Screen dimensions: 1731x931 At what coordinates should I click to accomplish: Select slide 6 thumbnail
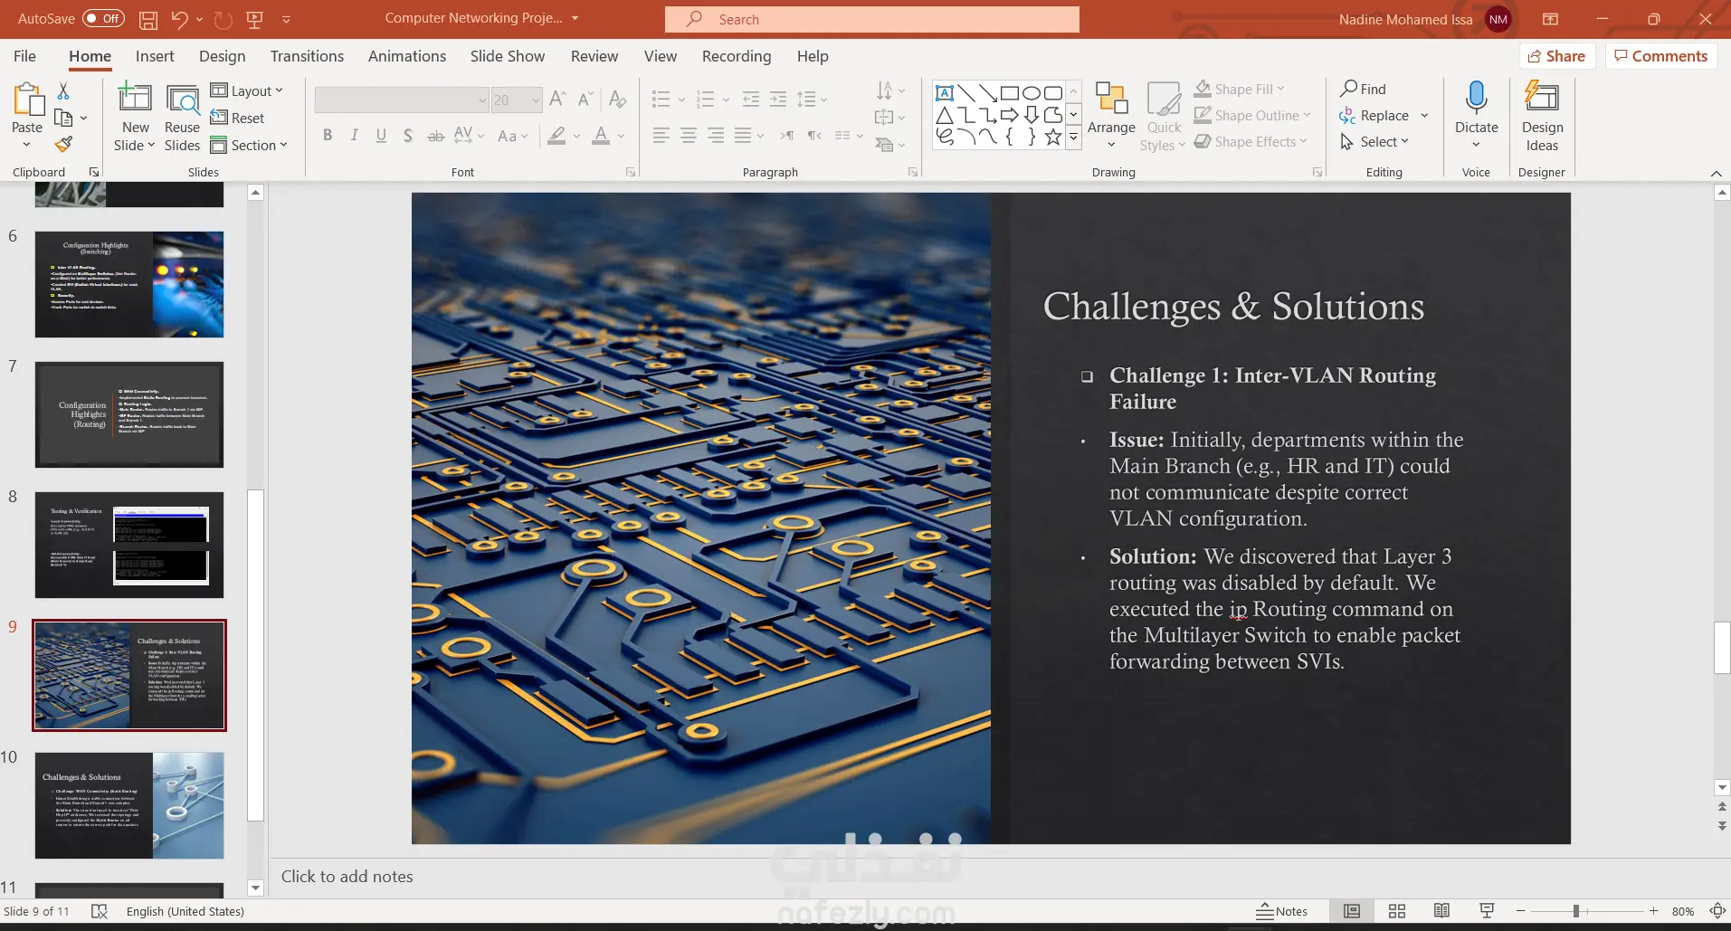[129, 284]
